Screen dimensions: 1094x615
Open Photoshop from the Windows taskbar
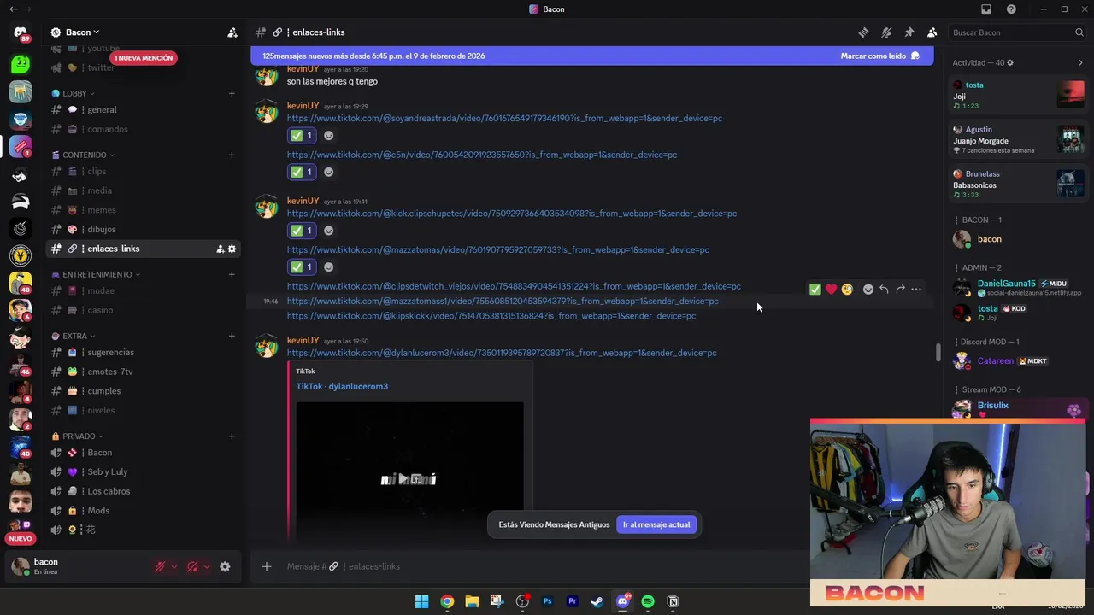point(548,601)
